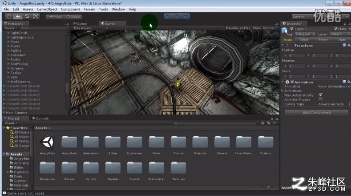Screen dimensions: 351x196
Task: Open the Gizmos dropdown
Action: tap(270, 28)
